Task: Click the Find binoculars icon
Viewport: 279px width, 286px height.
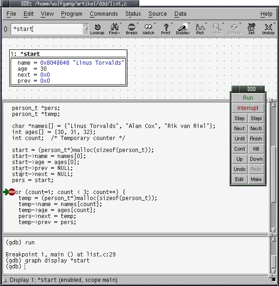Action: (114, 29)
